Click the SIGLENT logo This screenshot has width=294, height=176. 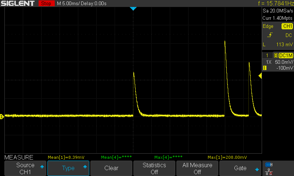pyautogui.click(x=18, y=3)
